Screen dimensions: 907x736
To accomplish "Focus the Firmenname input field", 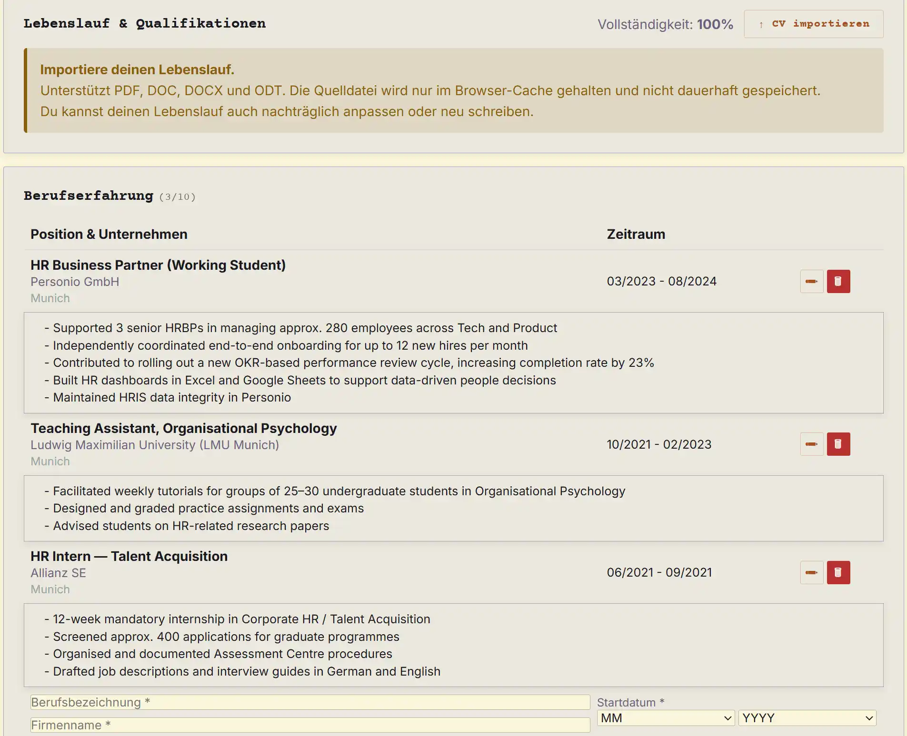I will pyautogui.click(x=310, y=725).
